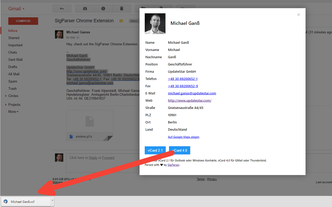Click the yellow importance marker beside subject
The height and width of the screenshot is (207, 332).
click(121, 21)
